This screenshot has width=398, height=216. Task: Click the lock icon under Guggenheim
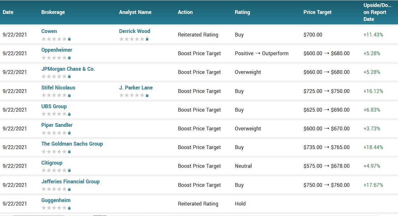(69, 208)
